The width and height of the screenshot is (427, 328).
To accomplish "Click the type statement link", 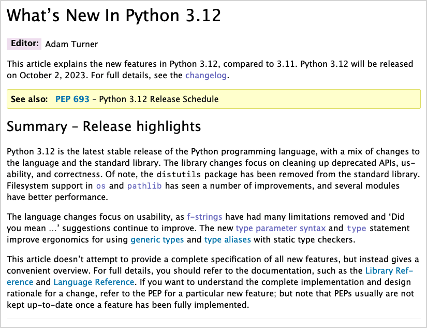I will pyautogui.click(x=356, y=228).
